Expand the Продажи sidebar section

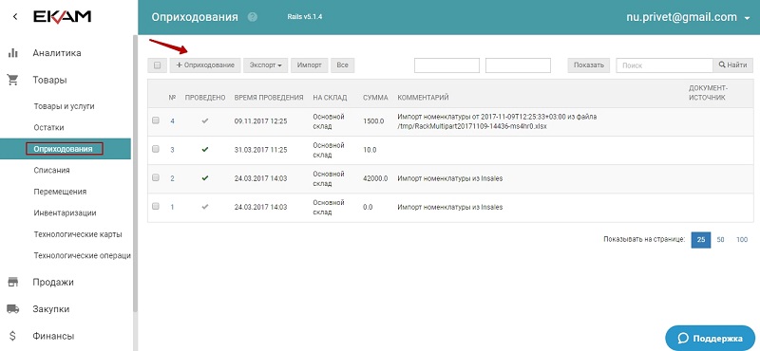(53, 282)
